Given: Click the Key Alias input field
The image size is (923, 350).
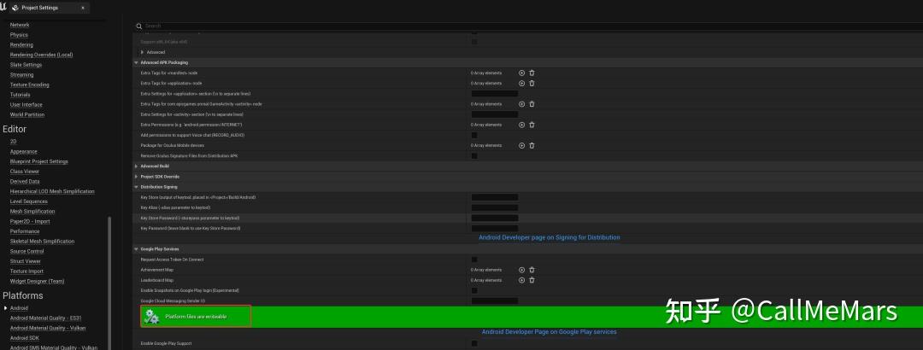Looking at the screenshot, I should click(x=495, y=207).
